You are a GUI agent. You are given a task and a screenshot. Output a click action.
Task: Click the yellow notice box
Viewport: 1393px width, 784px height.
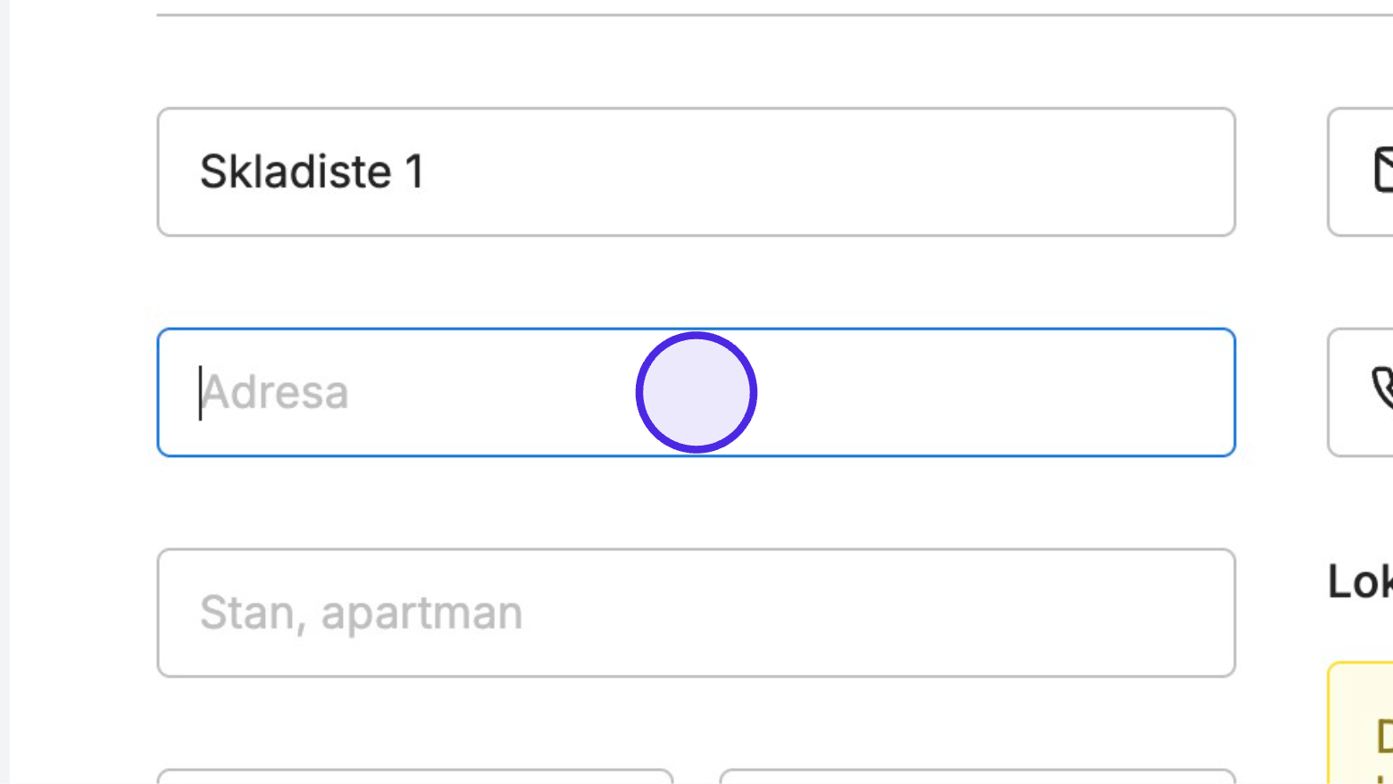click(x=1361, y=723)
